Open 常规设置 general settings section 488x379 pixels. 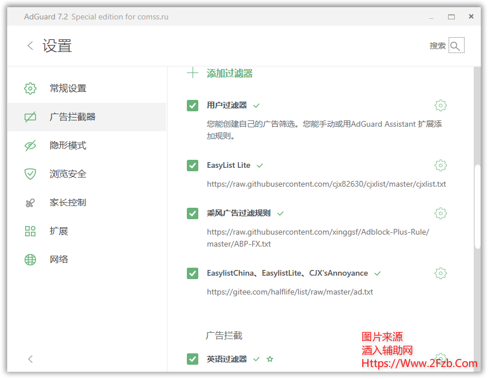tap(87, 88)
